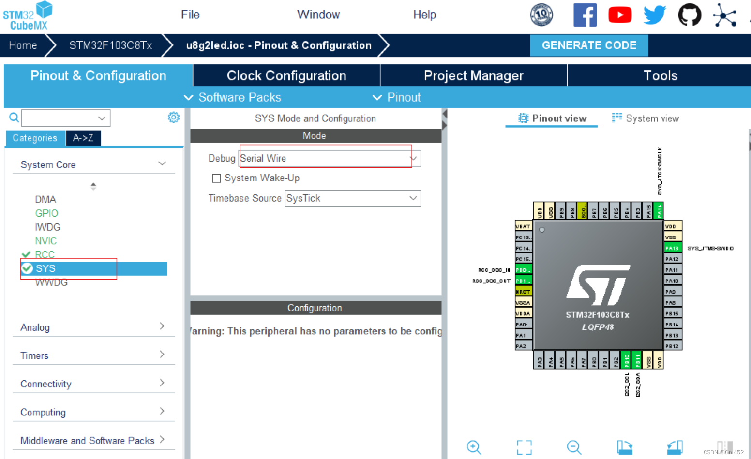Viewport: 751px width, 459px height.
Task: Select DMA in System Core
Action: [x=45, y=199]
